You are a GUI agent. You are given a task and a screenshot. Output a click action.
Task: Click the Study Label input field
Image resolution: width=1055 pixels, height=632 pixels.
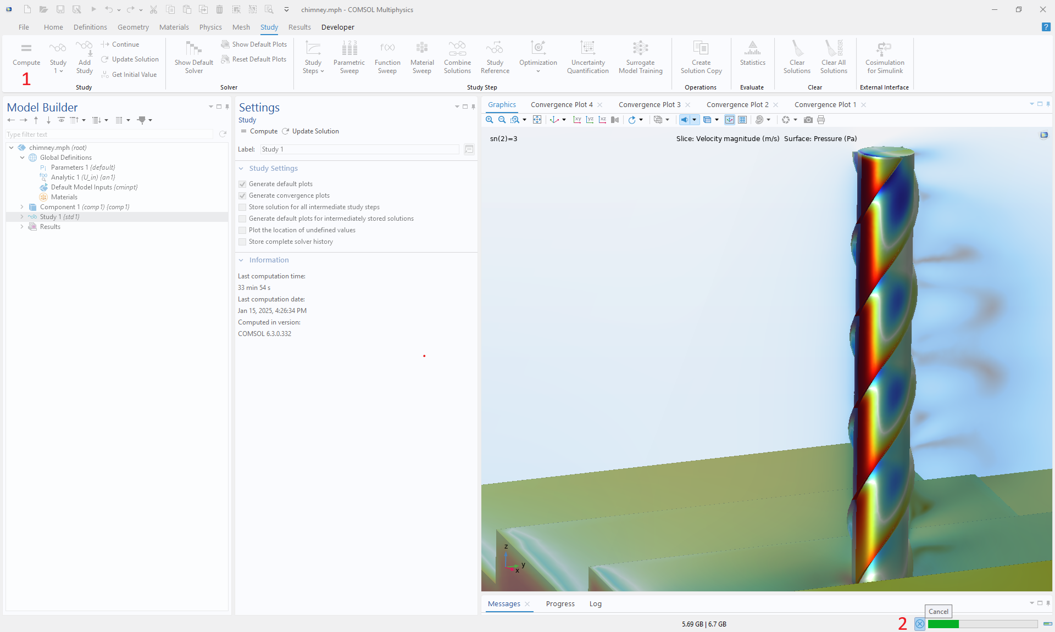tap(359, 149)
